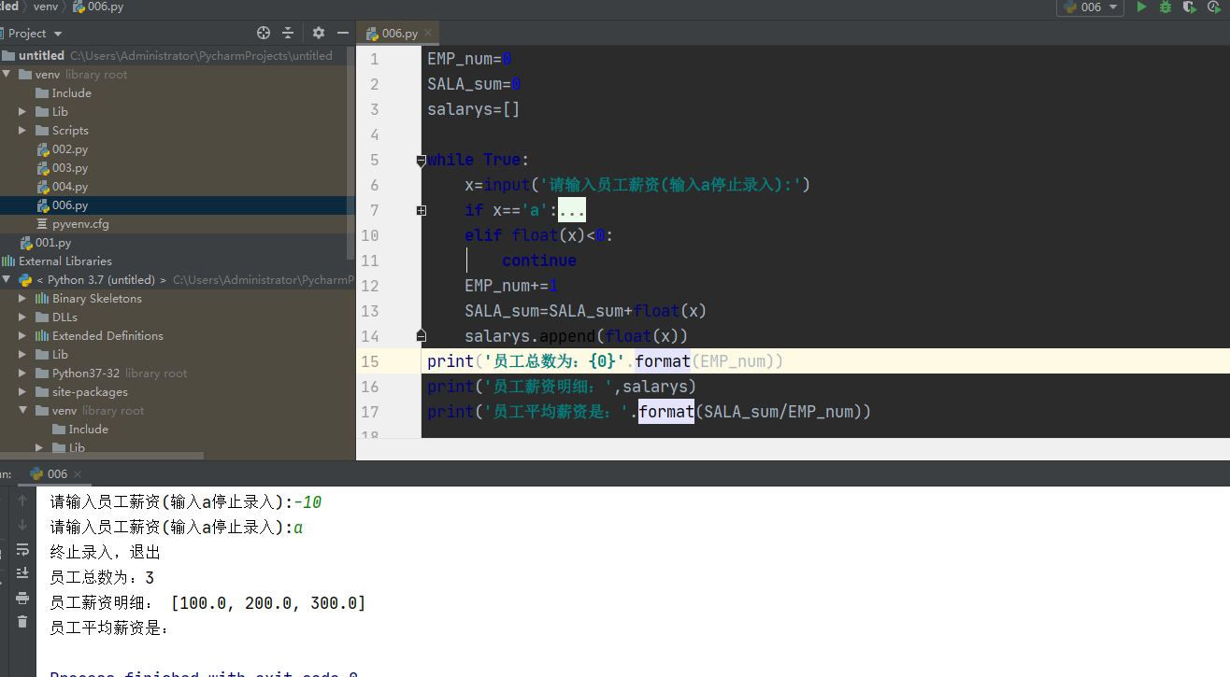Open Project panel gear settings
The width and height of the screenshot is (1230, 677).
[319, 33]
